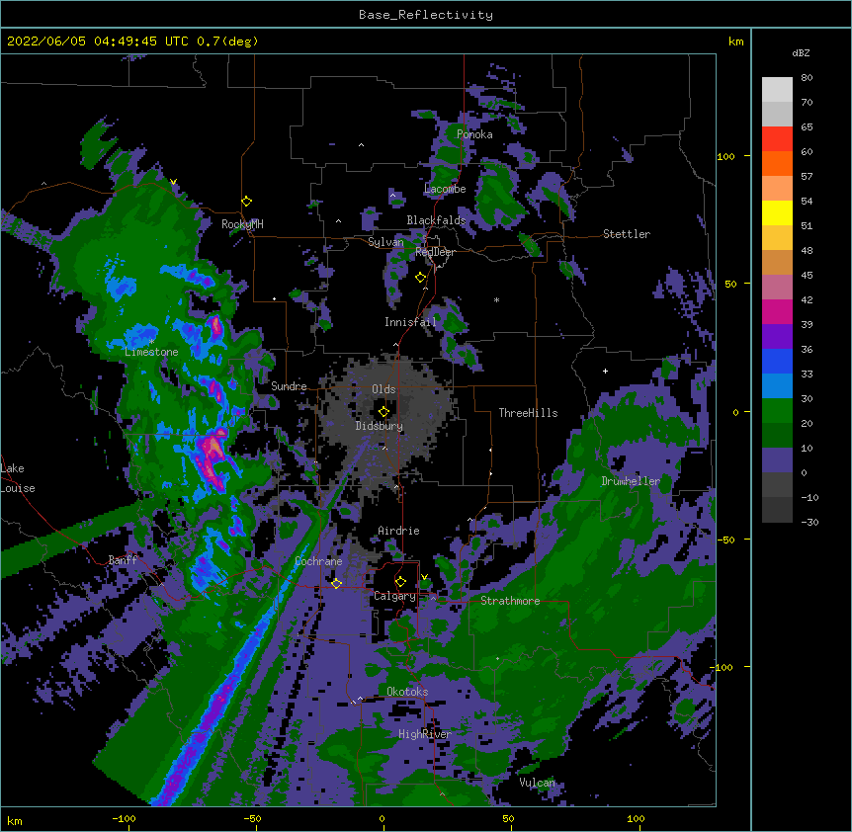Choose the bright green 20-30 dBZ swatch
The width and height of the screenshot is (852, 832).
pyautogui.click(x=777, y=410)
